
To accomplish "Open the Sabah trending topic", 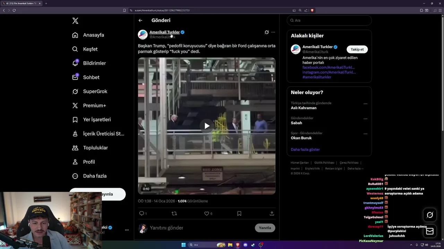I will point(296,123).
